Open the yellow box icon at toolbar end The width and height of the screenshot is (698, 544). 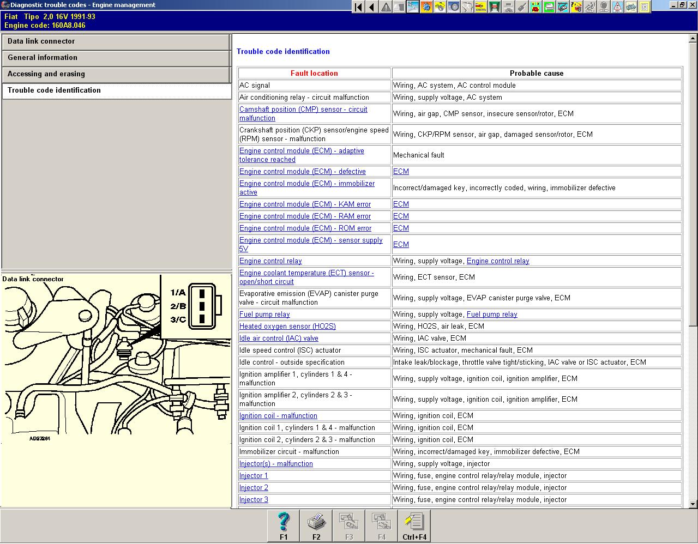(x=645, y=7)
